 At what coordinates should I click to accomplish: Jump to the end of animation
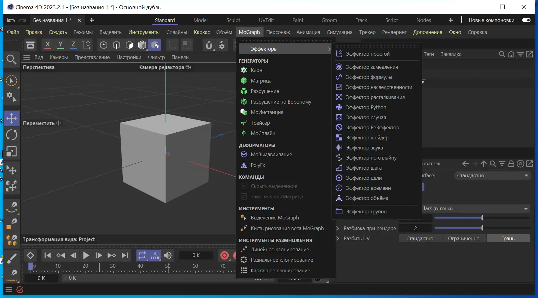click(125, 255)
